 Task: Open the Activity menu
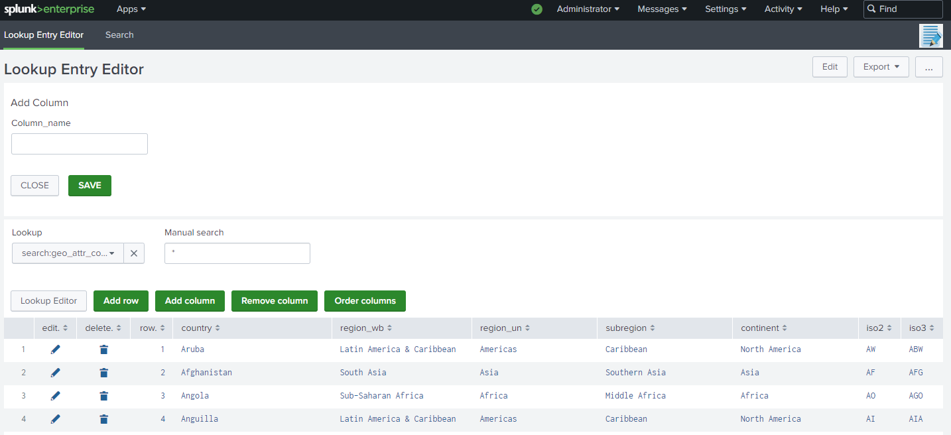coord(783,9)
